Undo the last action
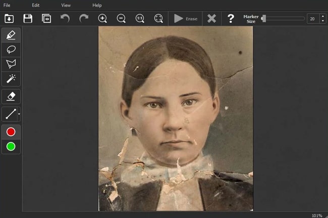328x218 pixels. pyautogui.click(x=65, y=19)
